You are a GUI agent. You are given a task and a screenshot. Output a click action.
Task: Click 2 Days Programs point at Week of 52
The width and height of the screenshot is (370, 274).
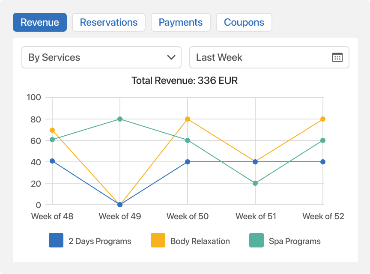323,162
